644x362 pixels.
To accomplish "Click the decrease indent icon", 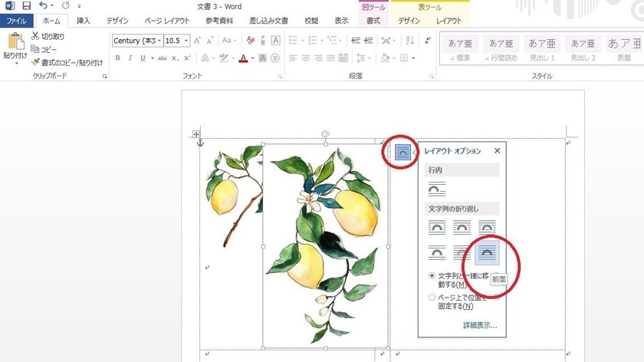I will pos(356,41).
